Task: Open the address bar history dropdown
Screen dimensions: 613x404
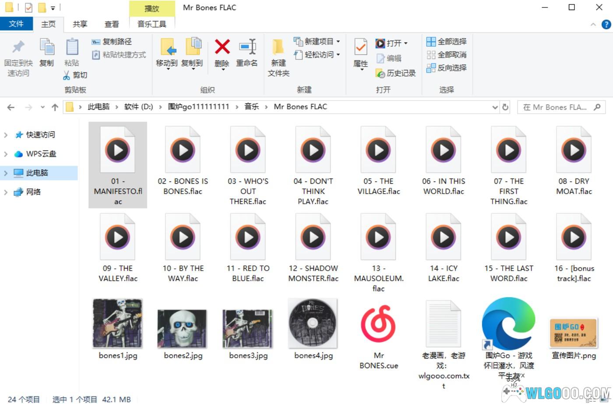Action: [x=495, y=107]
